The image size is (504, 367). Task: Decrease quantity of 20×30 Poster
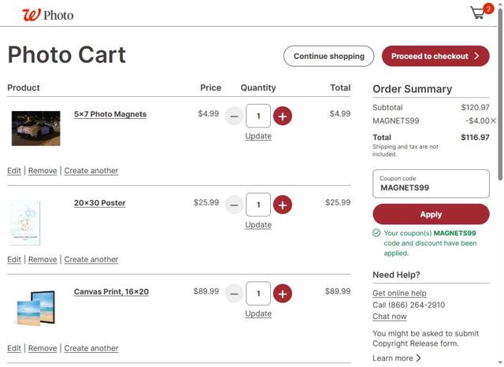(x=234, y=205)
